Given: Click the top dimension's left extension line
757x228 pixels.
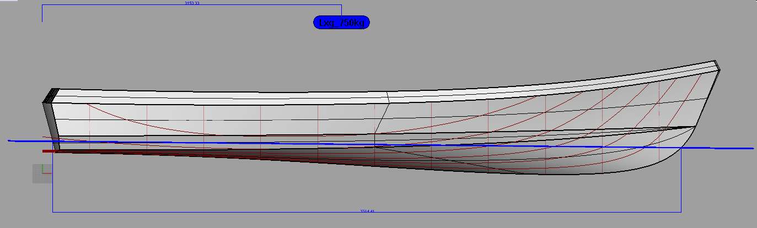Looking at the screenshot, I should [42, 14].
